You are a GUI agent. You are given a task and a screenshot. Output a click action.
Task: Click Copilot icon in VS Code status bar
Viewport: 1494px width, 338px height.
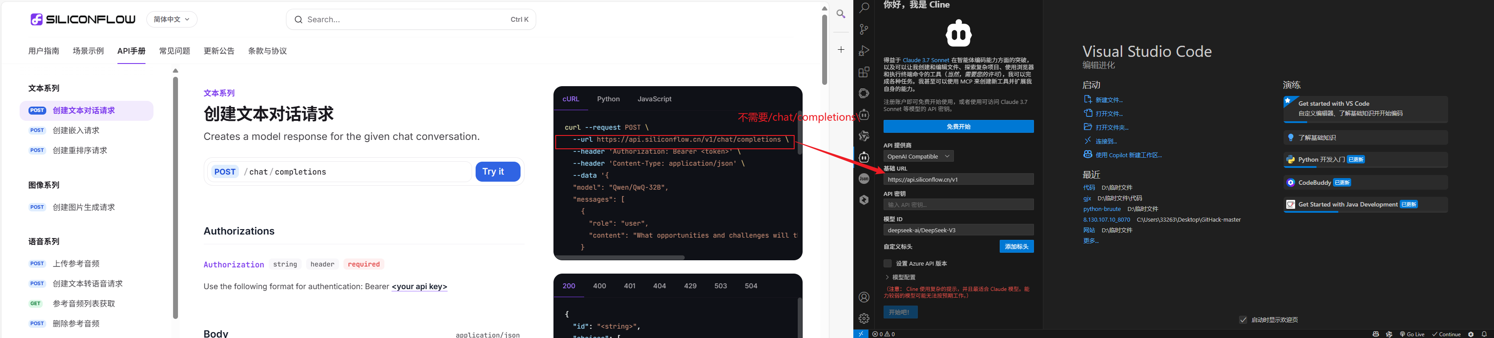(1376, 334)
